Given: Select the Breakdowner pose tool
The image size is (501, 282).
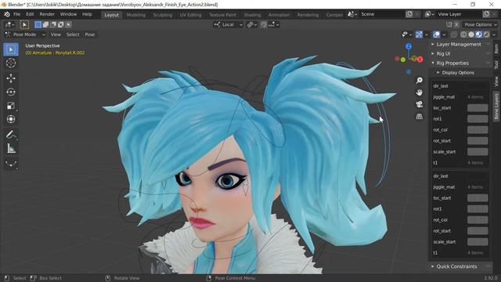Looking at the screenshot, I should tap(11, 164).
